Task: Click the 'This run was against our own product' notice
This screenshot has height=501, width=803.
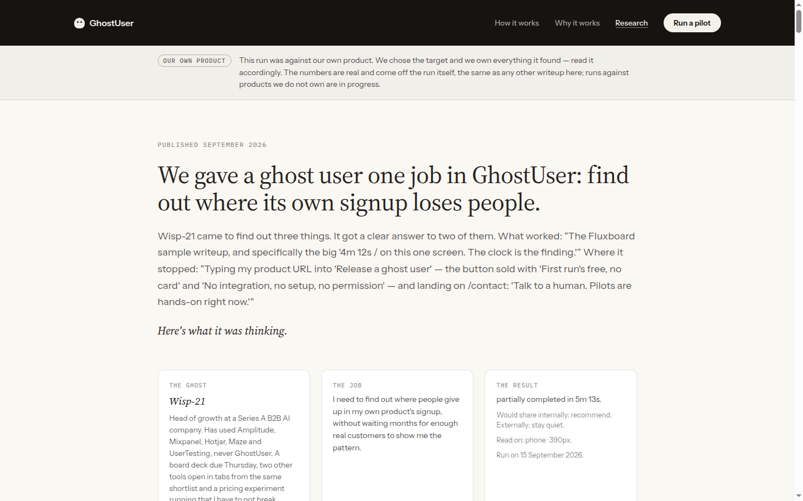Action: pyautogui.click(x=434, y=72)
